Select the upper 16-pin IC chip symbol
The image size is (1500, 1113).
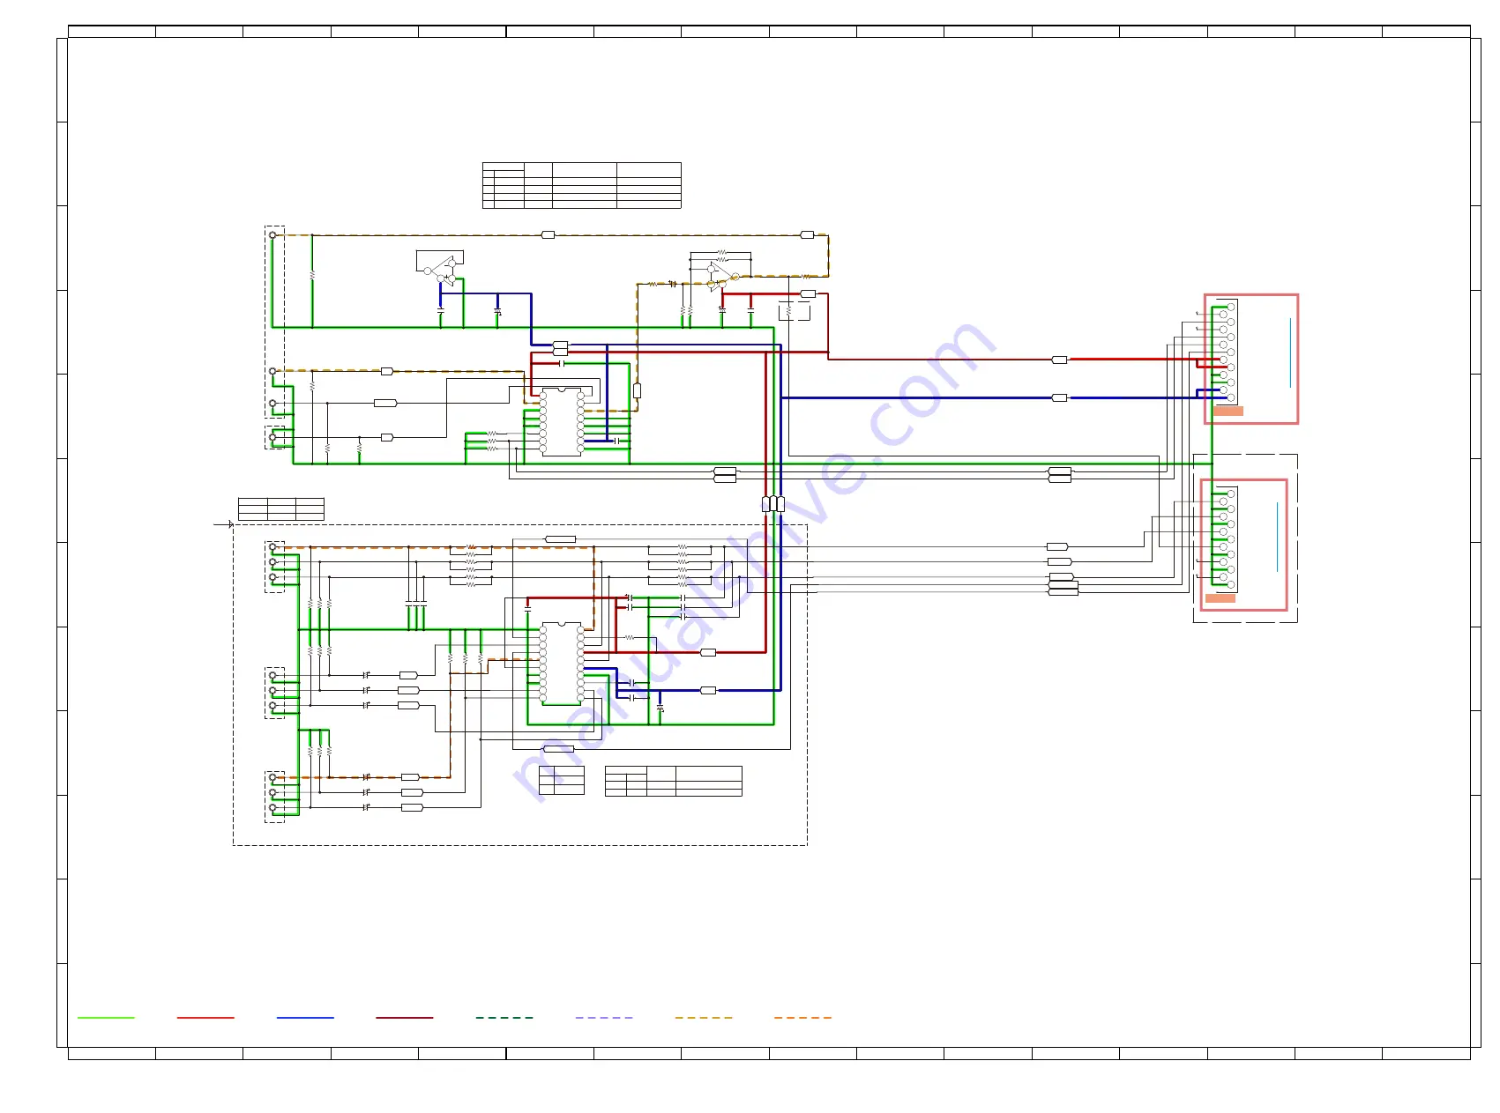(562, 422)
